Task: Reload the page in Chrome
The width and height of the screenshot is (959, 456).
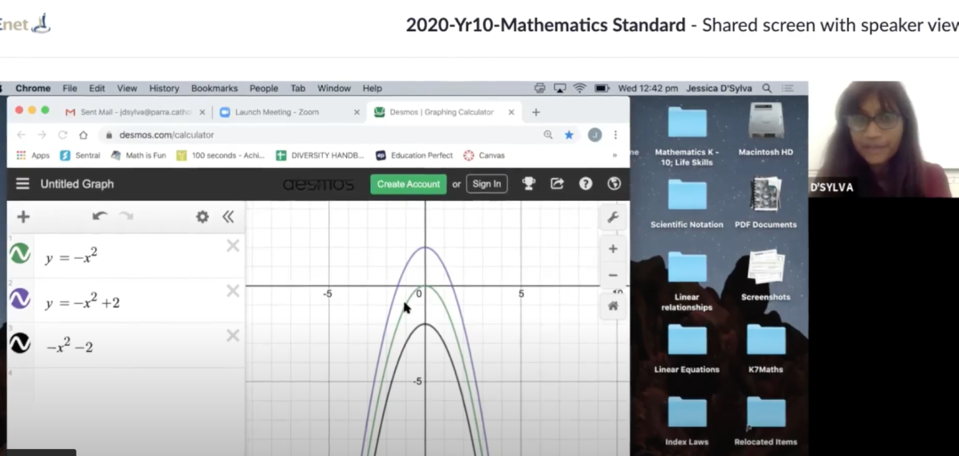Action: click(x=62, y=134)
